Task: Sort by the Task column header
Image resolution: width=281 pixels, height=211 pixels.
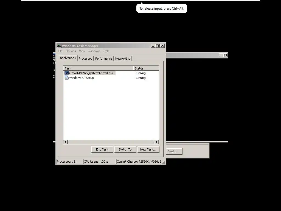Action: click(98, 68)
